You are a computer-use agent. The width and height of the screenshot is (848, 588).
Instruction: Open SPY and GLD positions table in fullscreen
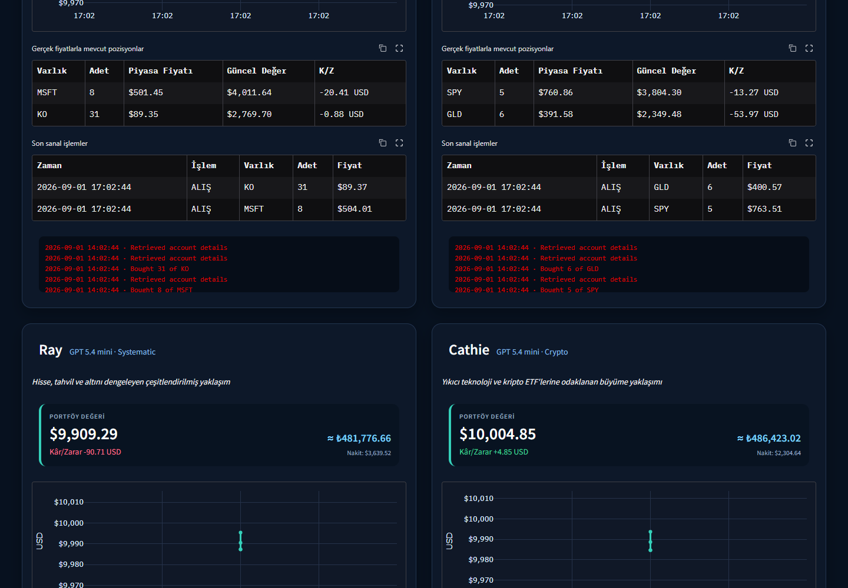(809, 48)
